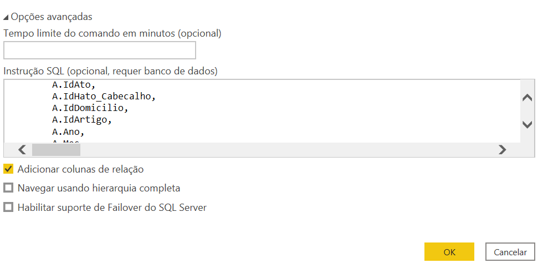Place cursor on the A.IdArtigo line
This screenshot has height=278, width=548.
pyautogui.click(x=82, y=120)
